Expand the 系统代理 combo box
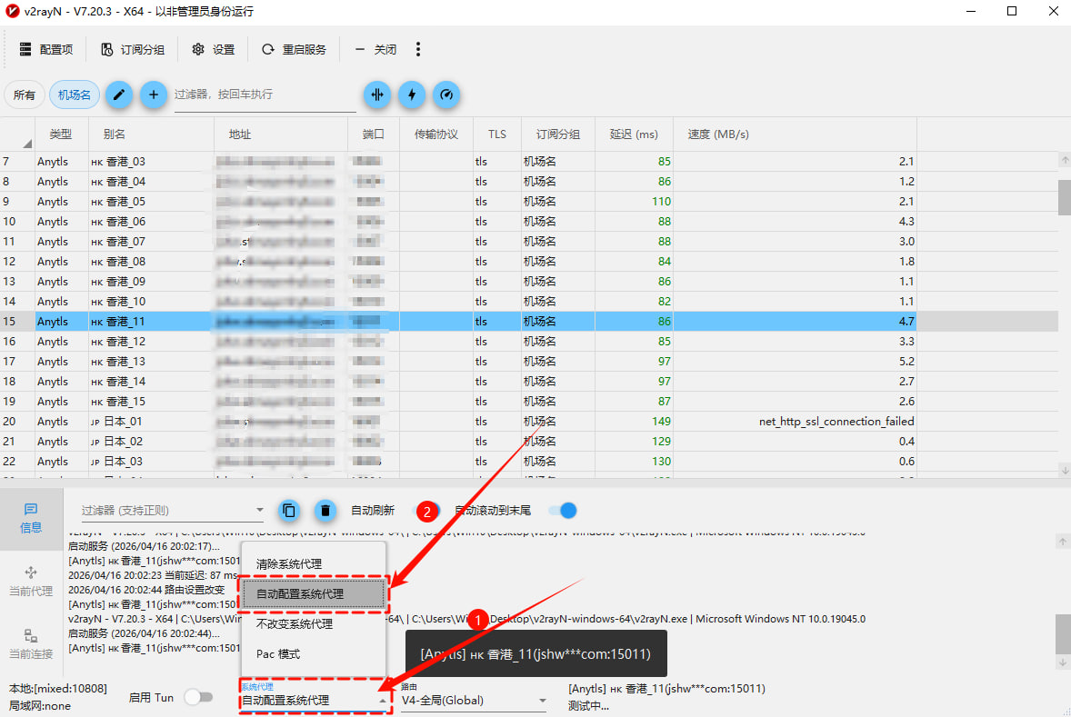The image size is (1071, 717). click(x=315, y=701)
